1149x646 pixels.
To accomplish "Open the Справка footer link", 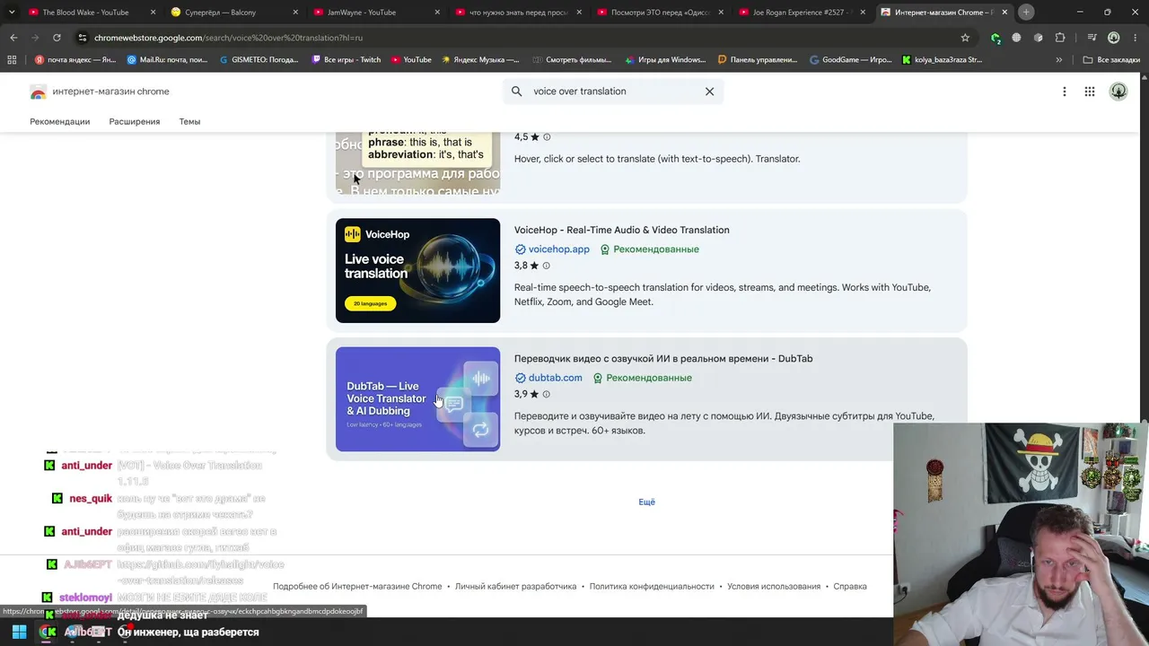I will (x=850, y=587).
